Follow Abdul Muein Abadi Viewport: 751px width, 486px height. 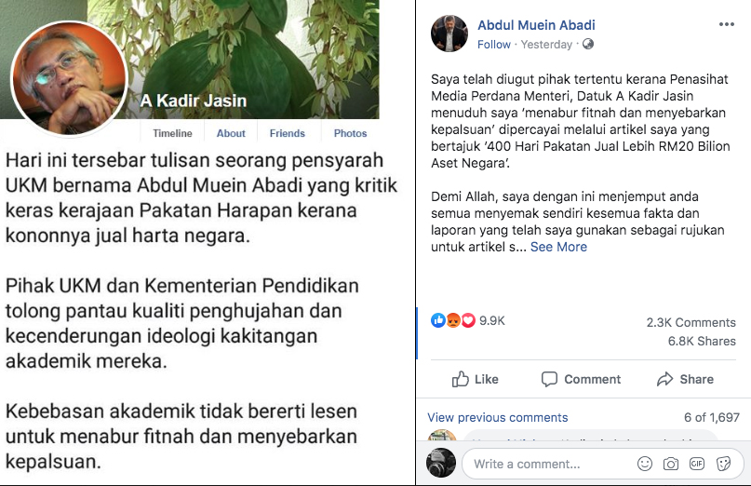[494, 45]
